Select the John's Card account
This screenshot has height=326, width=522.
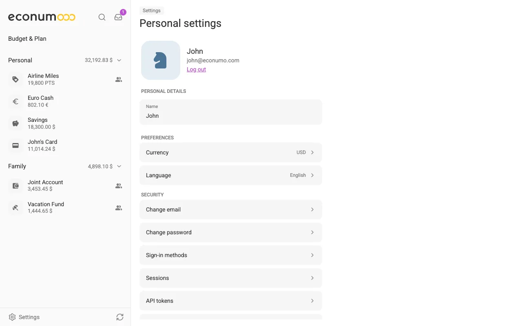65,145
